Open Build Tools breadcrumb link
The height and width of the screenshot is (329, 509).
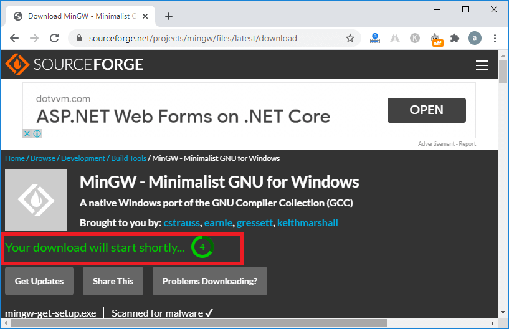[x=128, y=158]
